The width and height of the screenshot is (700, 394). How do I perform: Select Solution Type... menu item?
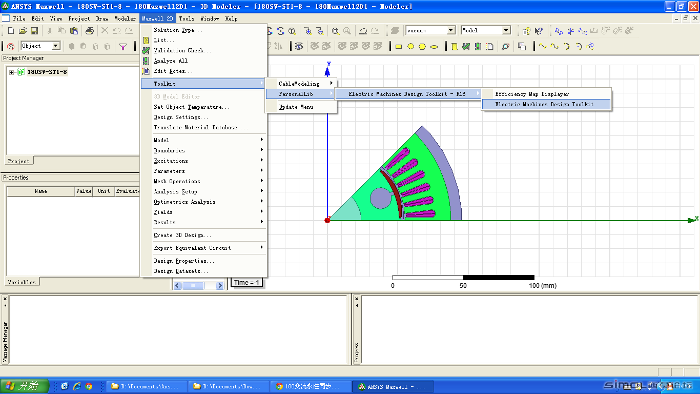204,30
